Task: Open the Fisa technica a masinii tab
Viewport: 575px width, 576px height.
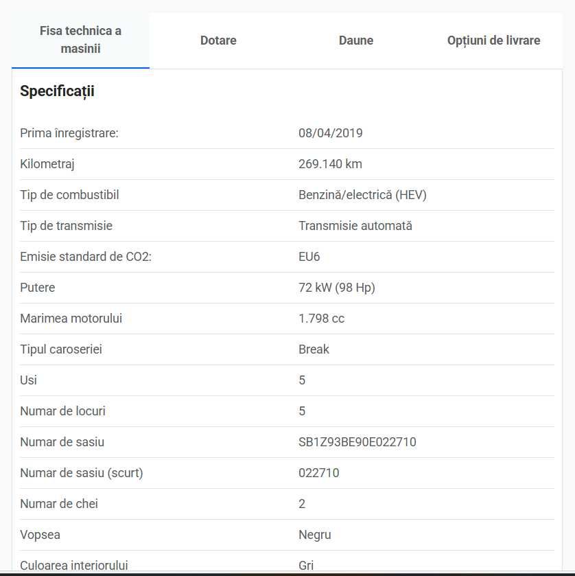Action: coord(80,40)
